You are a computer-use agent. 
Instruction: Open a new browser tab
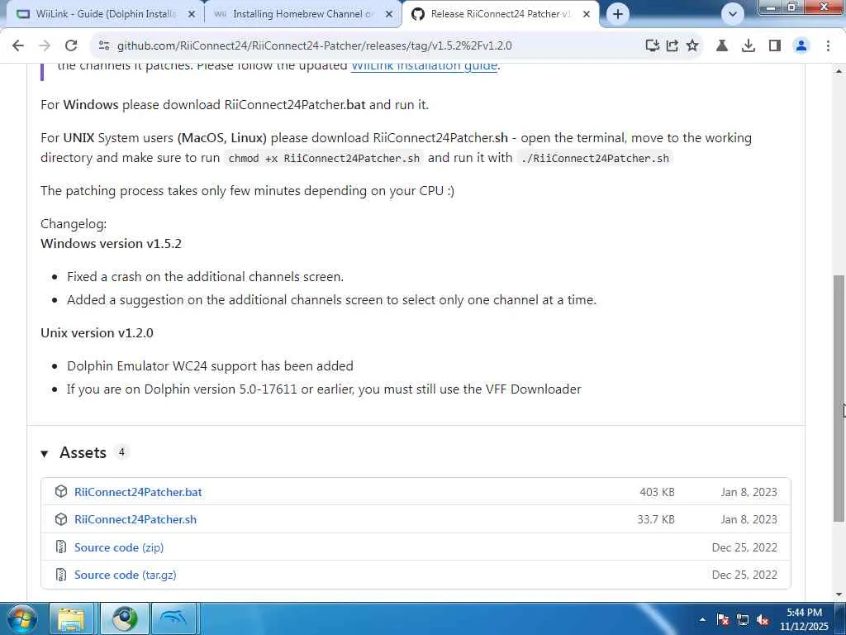(x=618, y=14)
